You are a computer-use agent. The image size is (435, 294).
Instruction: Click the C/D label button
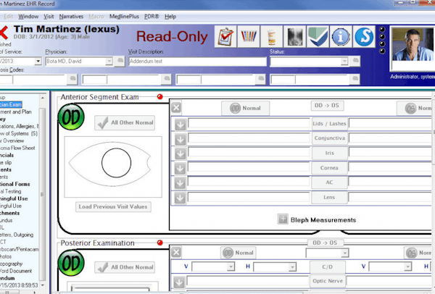coord(328,267)
